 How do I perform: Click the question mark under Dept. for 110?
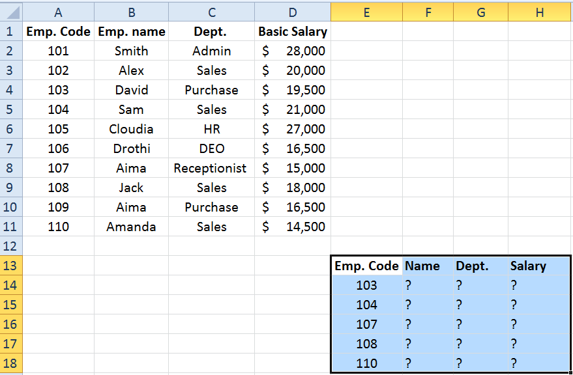point(480,363)
